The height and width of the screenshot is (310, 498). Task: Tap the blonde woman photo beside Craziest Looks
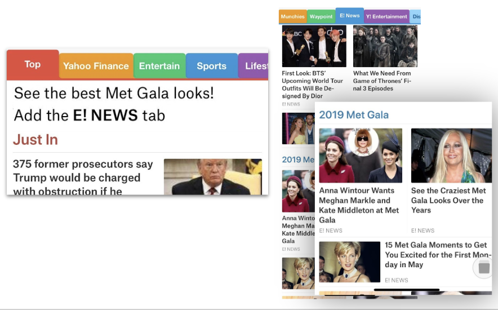coord(451,156)
